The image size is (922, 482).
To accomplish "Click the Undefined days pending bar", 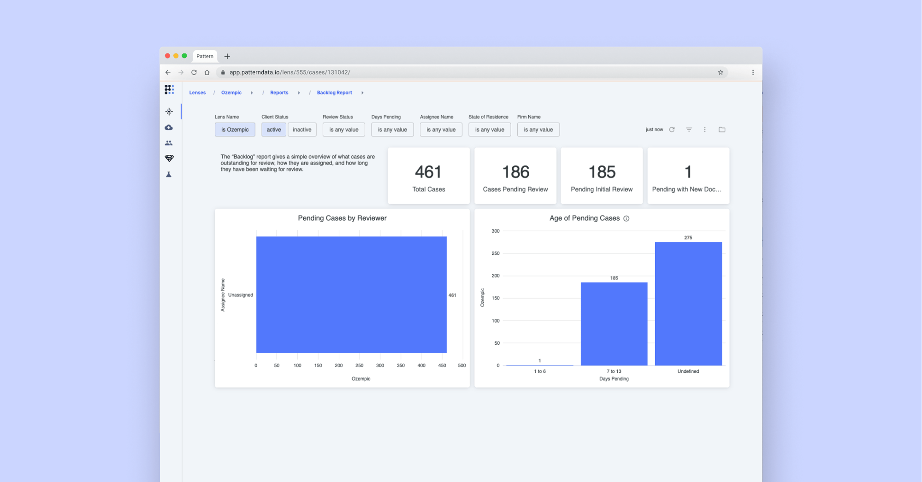I will coord(688,304).
